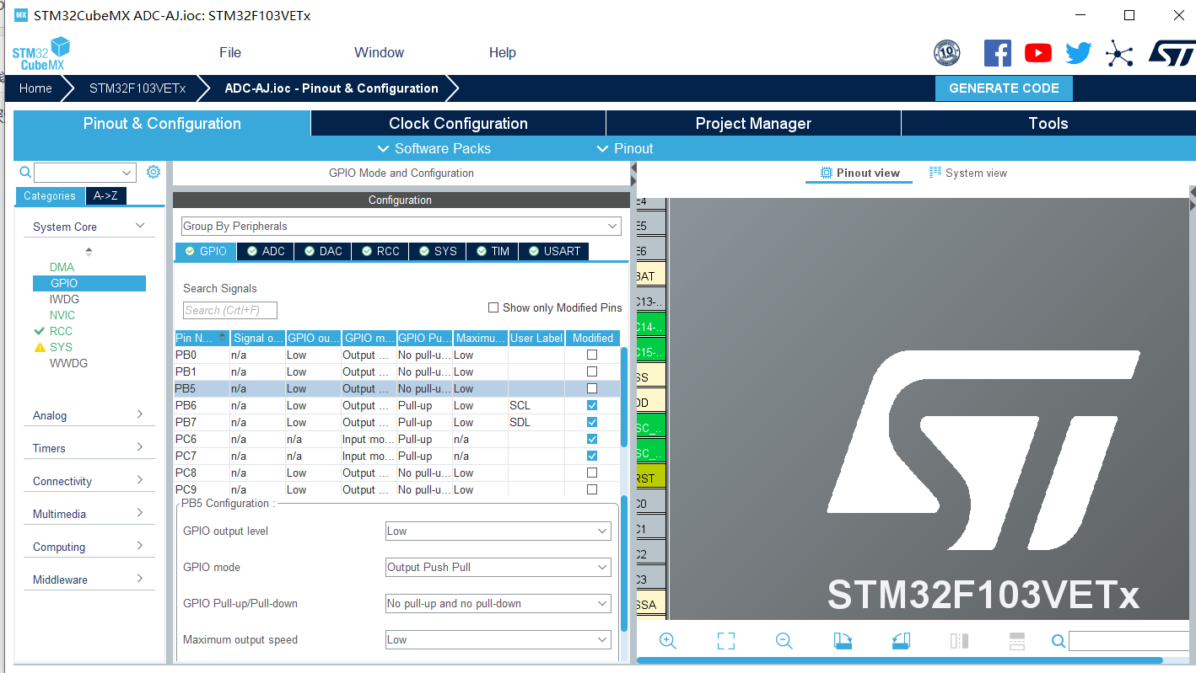The height and width of the screenshot is (673, 1196).
Task: Rotate the chip clockwise
Action: 843,641
